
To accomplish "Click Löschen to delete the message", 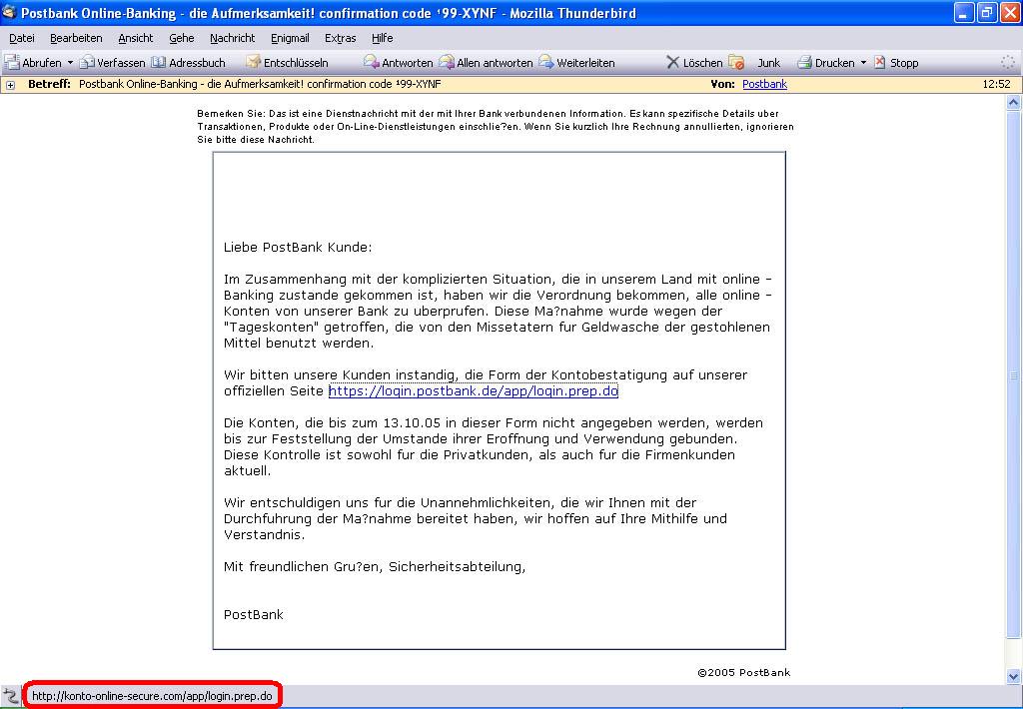I will click(694, 63).
